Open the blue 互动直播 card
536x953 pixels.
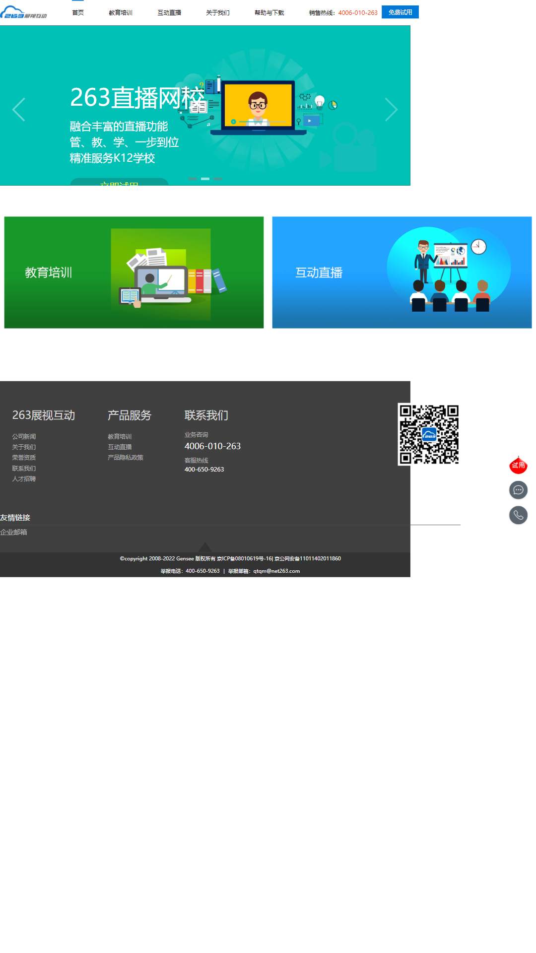tap(402, 272)
